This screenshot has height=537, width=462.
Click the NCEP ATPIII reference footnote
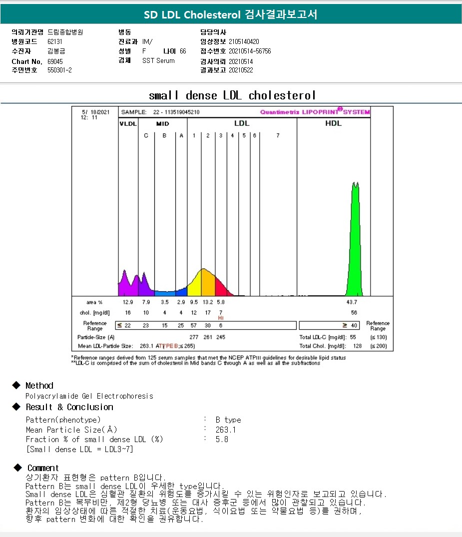coord(209,358)
